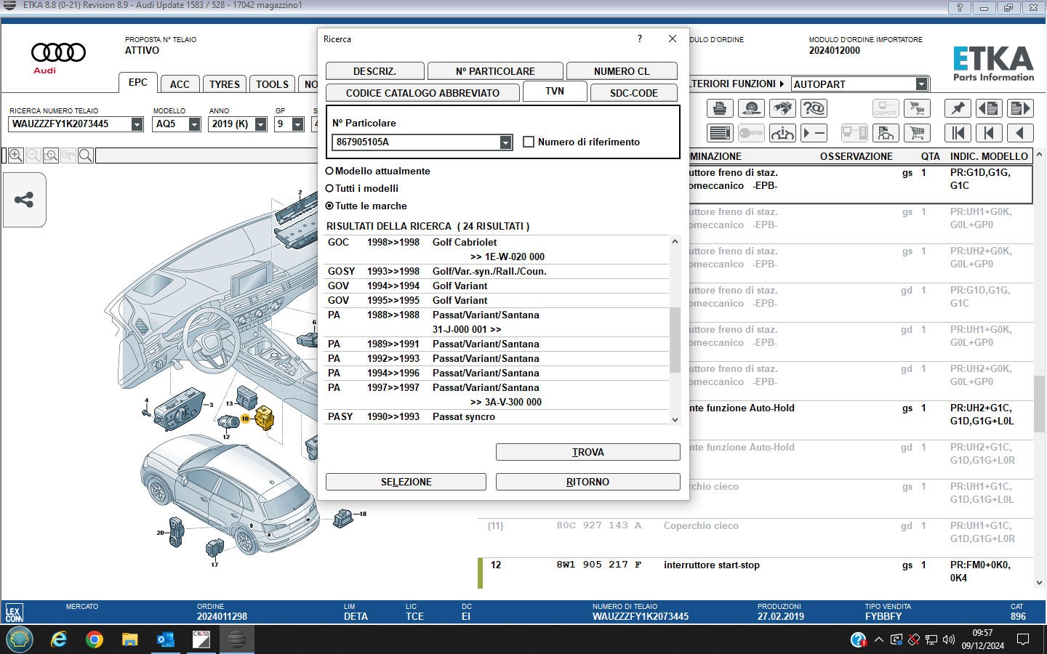Open the AUTOPART dropdown list
The height and width of the screenshot is (654, 1047).
coord(921,84)
